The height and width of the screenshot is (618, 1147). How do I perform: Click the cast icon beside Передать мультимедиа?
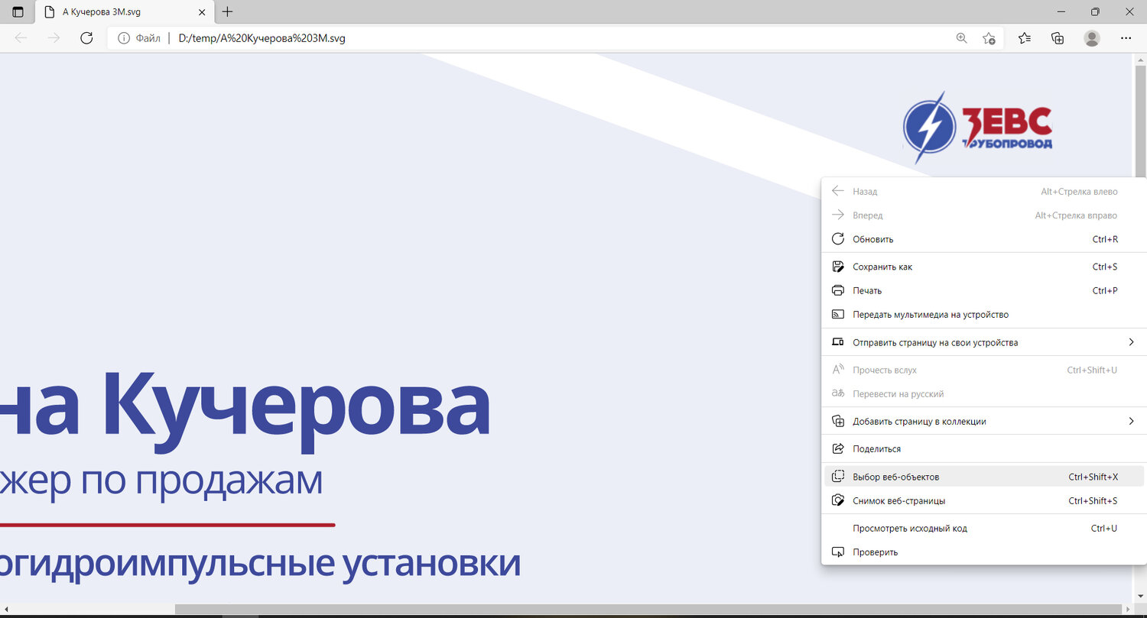pyautogui.click(x=837, y=314)
